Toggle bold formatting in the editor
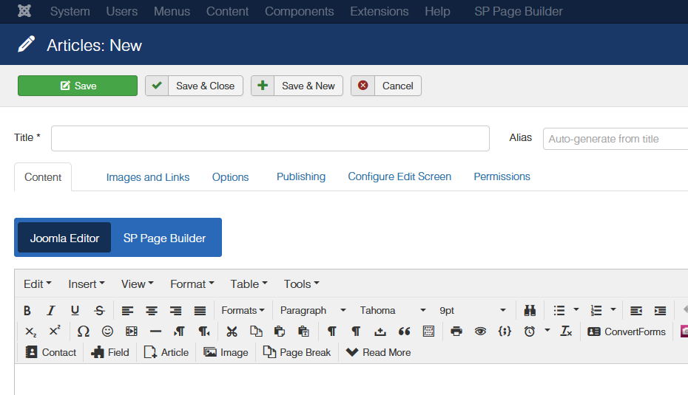The width and height of the screenshot is (688, 395). click(x=27, y=311)
